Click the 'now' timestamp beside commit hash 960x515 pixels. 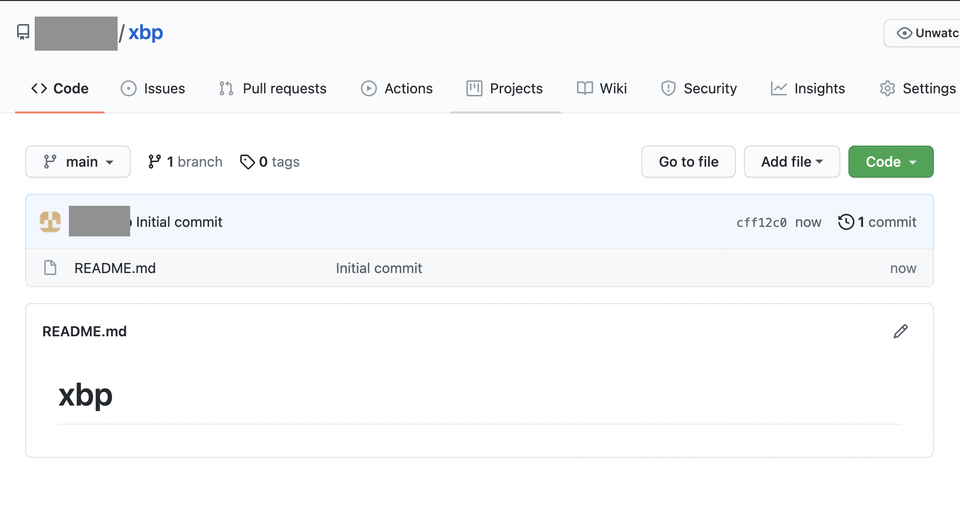(x=808, y=222)
